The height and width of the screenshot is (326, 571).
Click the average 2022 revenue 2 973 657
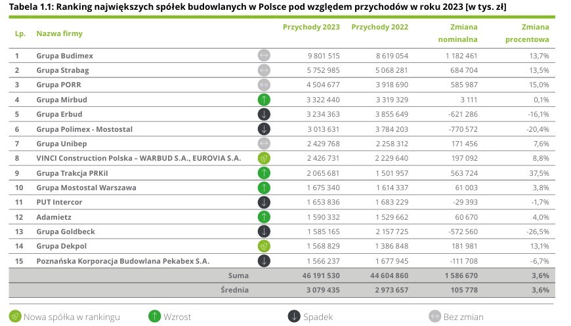391,291
